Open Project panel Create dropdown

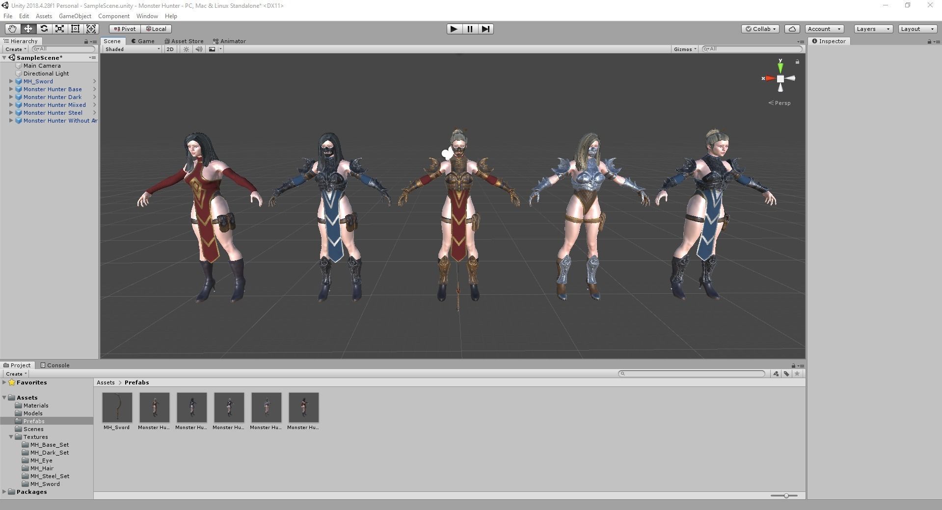pos(16,374)
